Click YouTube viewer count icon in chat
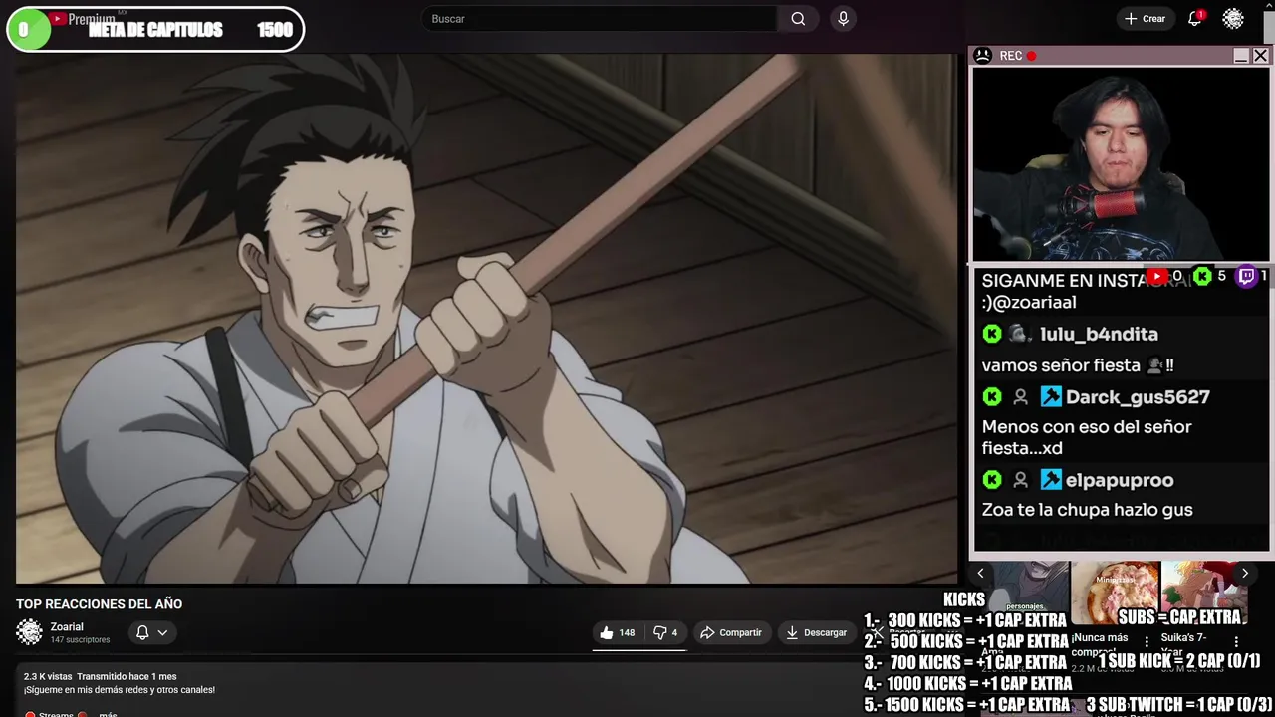This screenshot has width=1275, height=717. (x=1156, y=276)
